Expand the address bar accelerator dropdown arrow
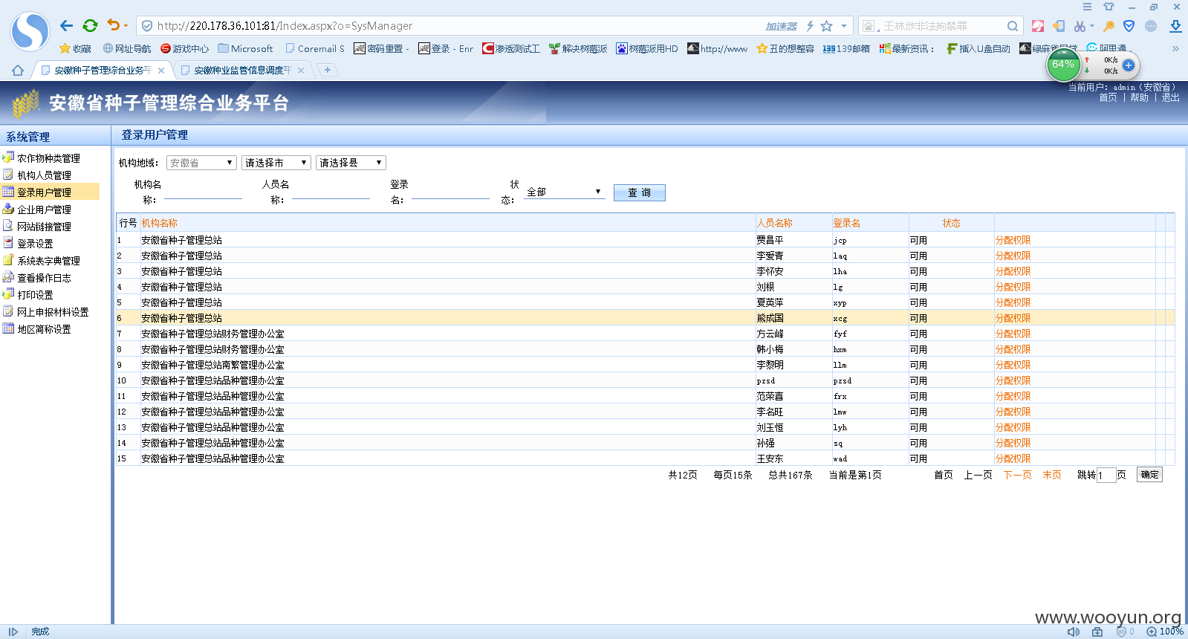Screen dimensions: 1188x639 click(844, 26)
